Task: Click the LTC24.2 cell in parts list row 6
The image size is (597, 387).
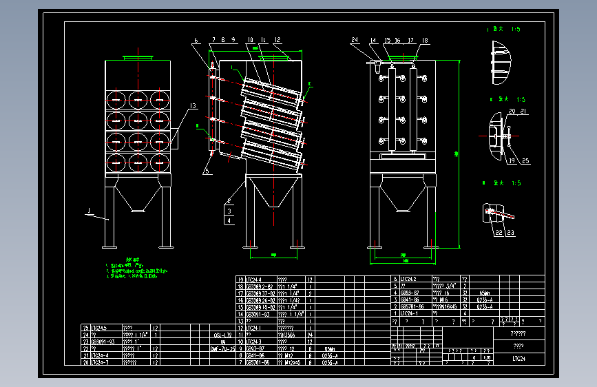Action: coord(415,279)
